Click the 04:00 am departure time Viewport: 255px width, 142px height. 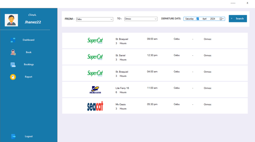click(152, 72)
